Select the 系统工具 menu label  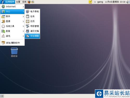coord(10,26)
